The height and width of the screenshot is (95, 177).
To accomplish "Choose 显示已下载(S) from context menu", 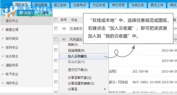I will tap(84, 70).
